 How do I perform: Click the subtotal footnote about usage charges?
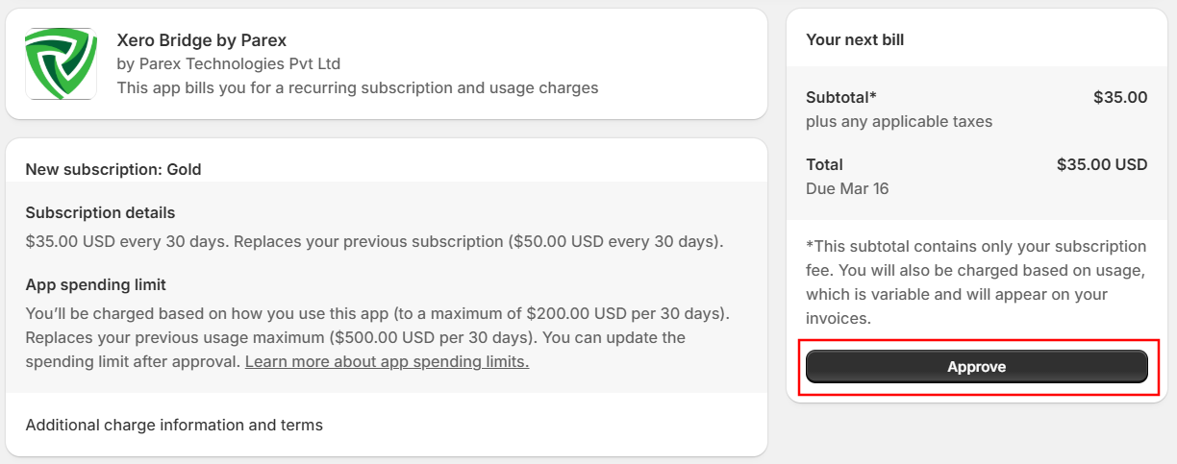click(x=976, y=282)
